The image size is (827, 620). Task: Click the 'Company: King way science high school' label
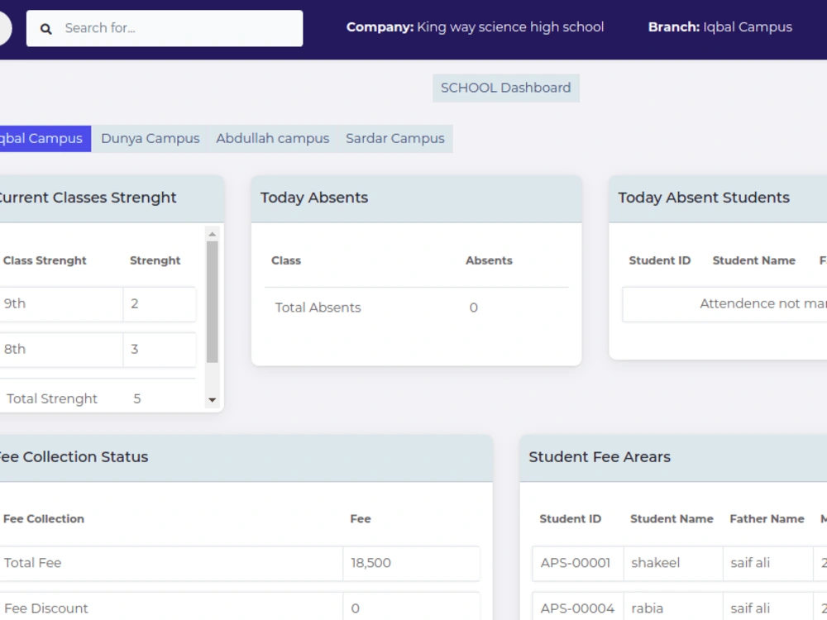(476, 27)
